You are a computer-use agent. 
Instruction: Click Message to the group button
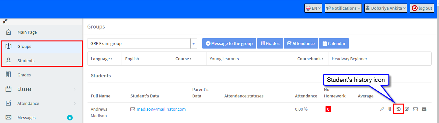[x=229, y=43]
